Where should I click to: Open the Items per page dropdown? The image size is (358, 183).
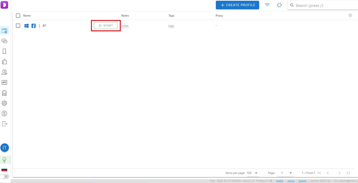click(252, 173)
